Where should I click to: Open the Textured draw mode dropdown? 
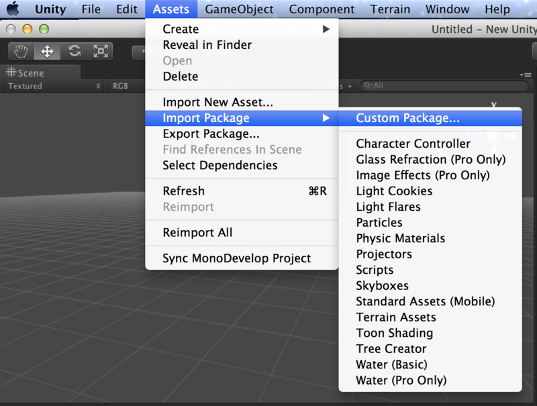[54, 86]
